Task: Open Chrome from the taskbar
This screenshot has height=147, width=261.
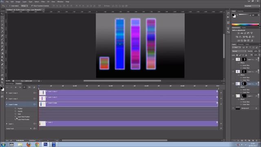Action: (x=37, y=144)
